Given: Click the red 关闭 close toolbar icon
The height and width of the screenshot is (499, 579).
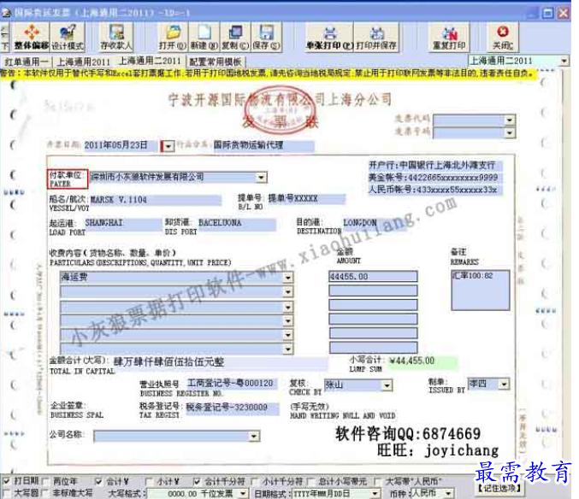Looking at the screenshot, I should (503, 37).
